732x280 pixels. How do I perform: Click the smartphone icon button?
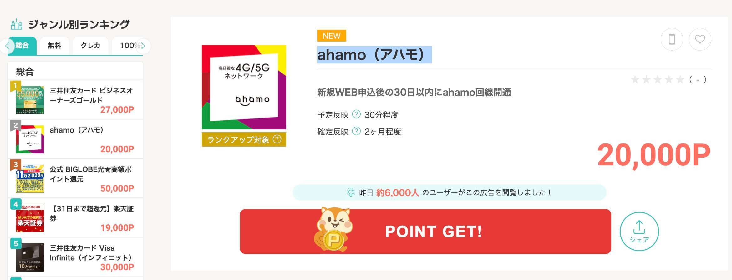[x=672, y=39]
